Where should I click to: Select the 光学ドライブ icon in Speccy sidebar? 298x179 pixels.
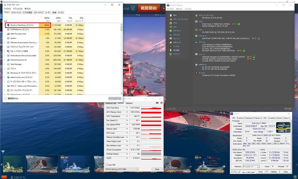pos(171,42)
